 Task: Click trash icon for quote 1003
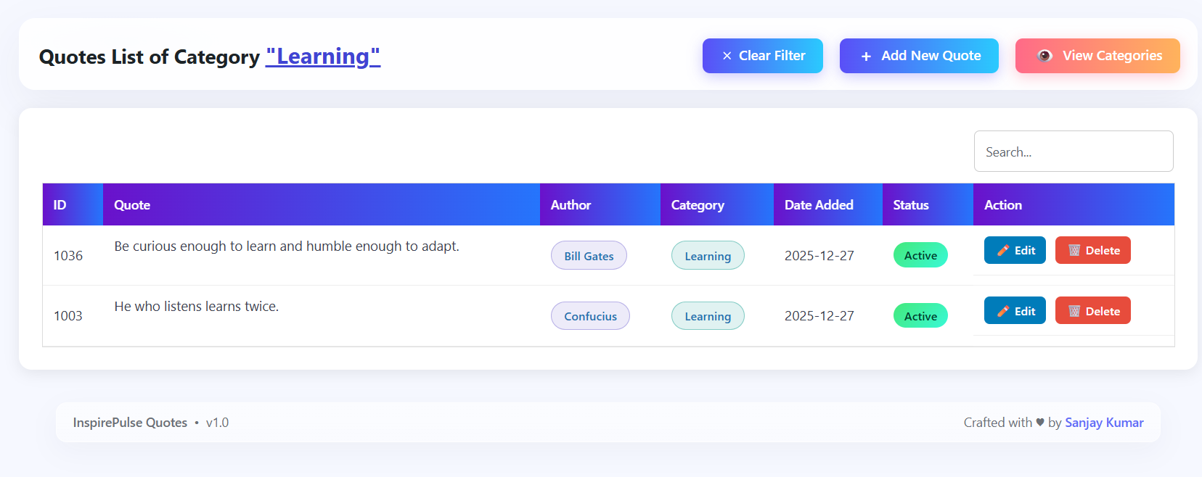tap(1074, 312)
